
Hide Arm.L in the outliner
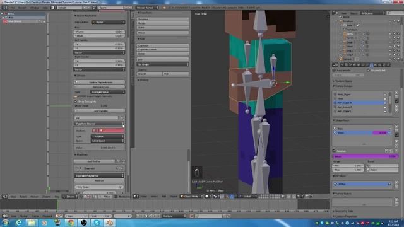point(390,34)
